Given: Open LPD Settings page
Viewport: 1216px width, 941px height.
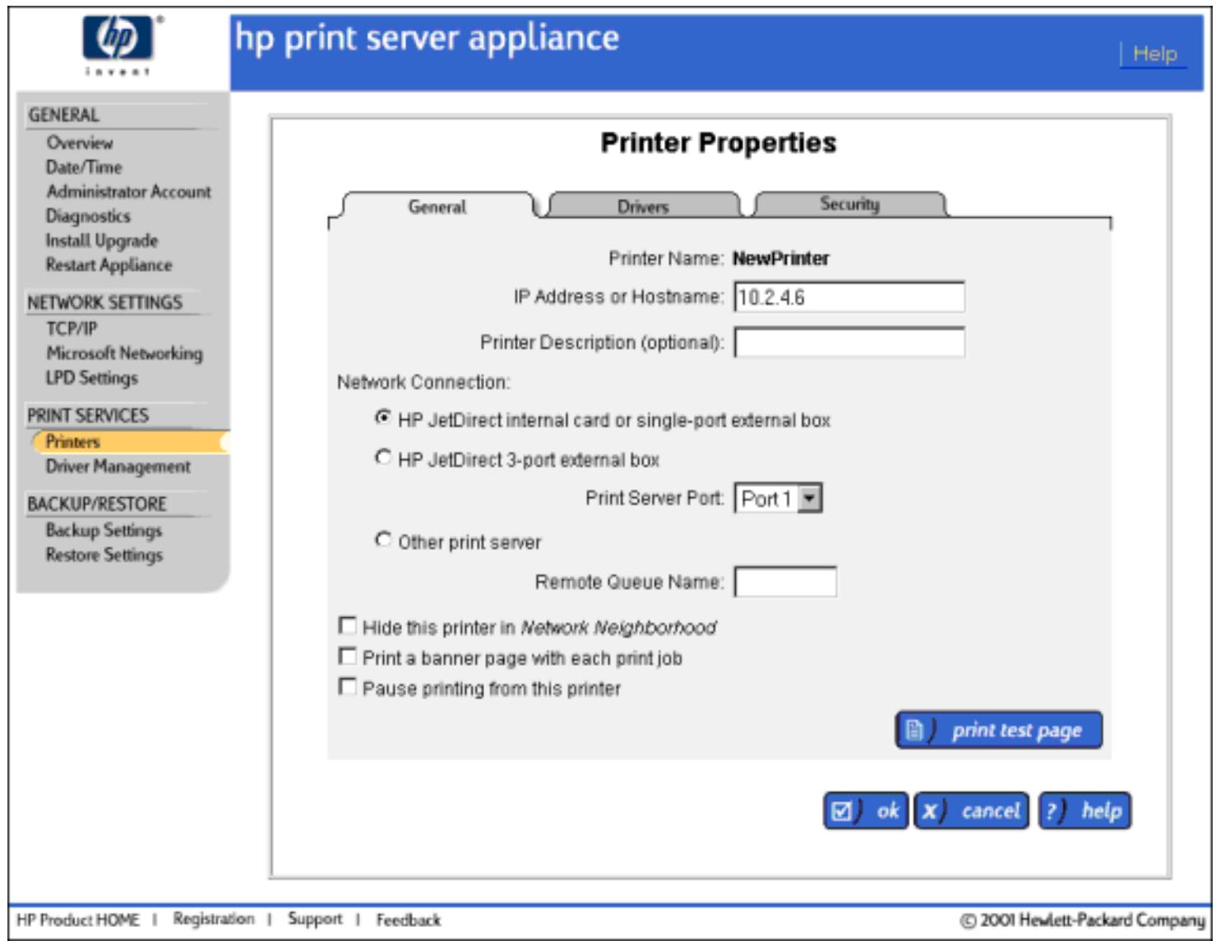Looking at the screenshot, I should tap(92, 378).
